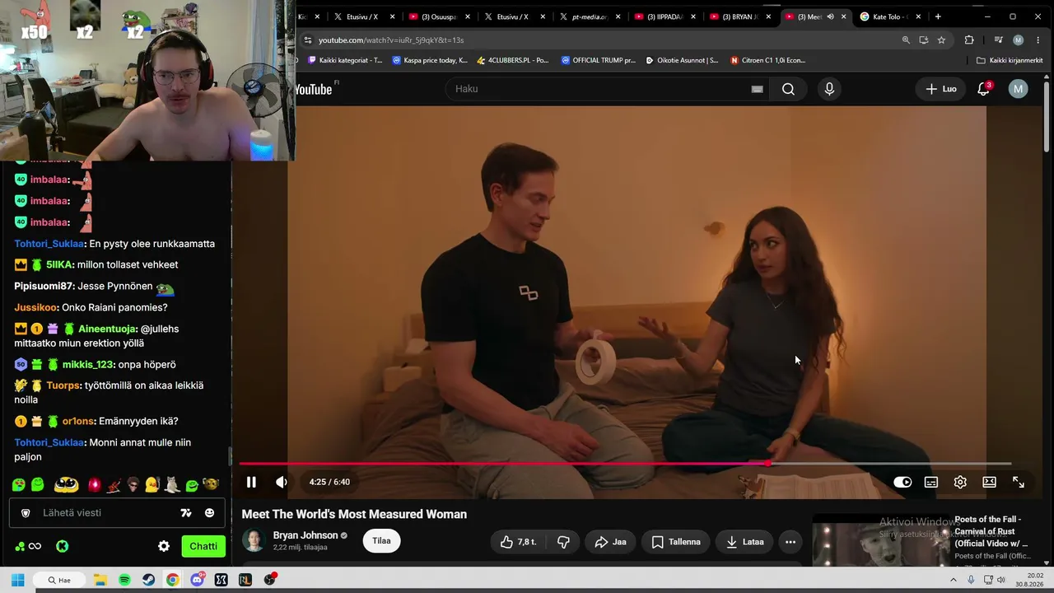Open Discord from the taskbar
Screen dimensions: 1054x593
(x=197, y=580)
